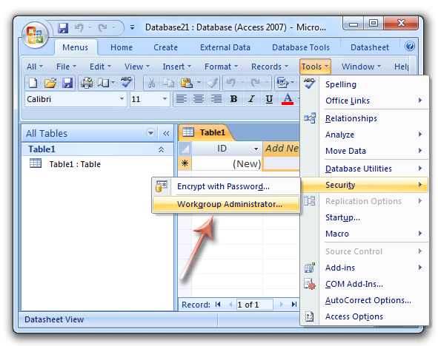438x346 pixels.
Task: Click the Office Button logo
Action: (35, 35)
